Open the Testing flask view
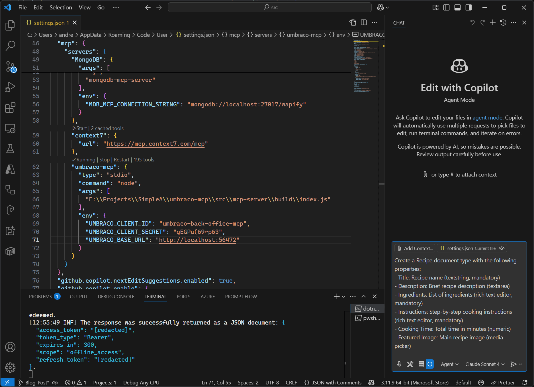Screen dimensions: 534x387 (10, 149)
